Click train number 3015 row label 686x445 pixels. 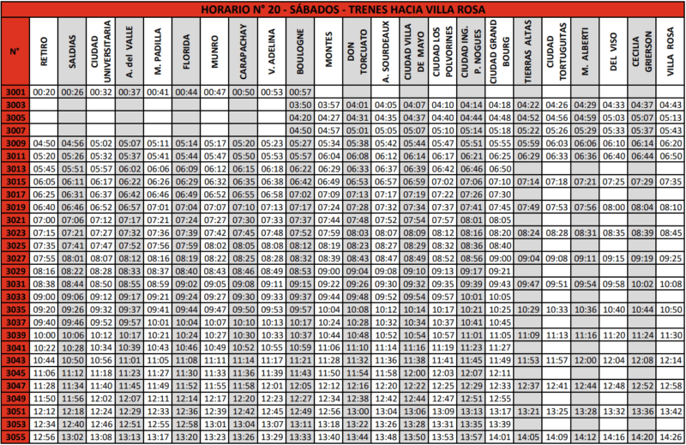point(15,182)
